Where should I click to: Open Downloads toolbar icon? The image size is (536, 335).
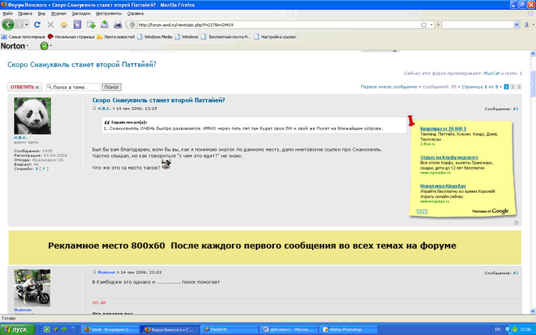[105, 25]
